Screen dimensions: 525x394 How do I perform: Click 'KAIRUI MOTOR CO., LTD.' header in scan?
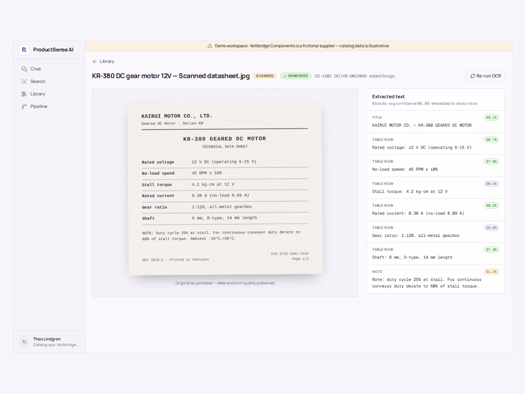pos(177,116)
